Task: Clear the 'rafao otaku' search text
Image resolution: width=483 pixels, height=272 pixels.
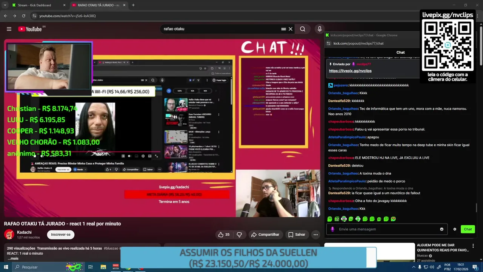Action: (x=291, y=29)
